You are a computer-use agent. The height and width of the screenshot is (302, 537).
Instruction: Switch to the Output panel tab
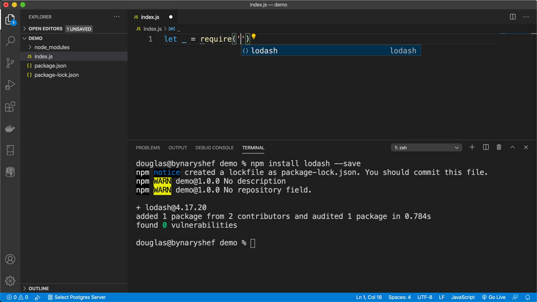(177, 148)
